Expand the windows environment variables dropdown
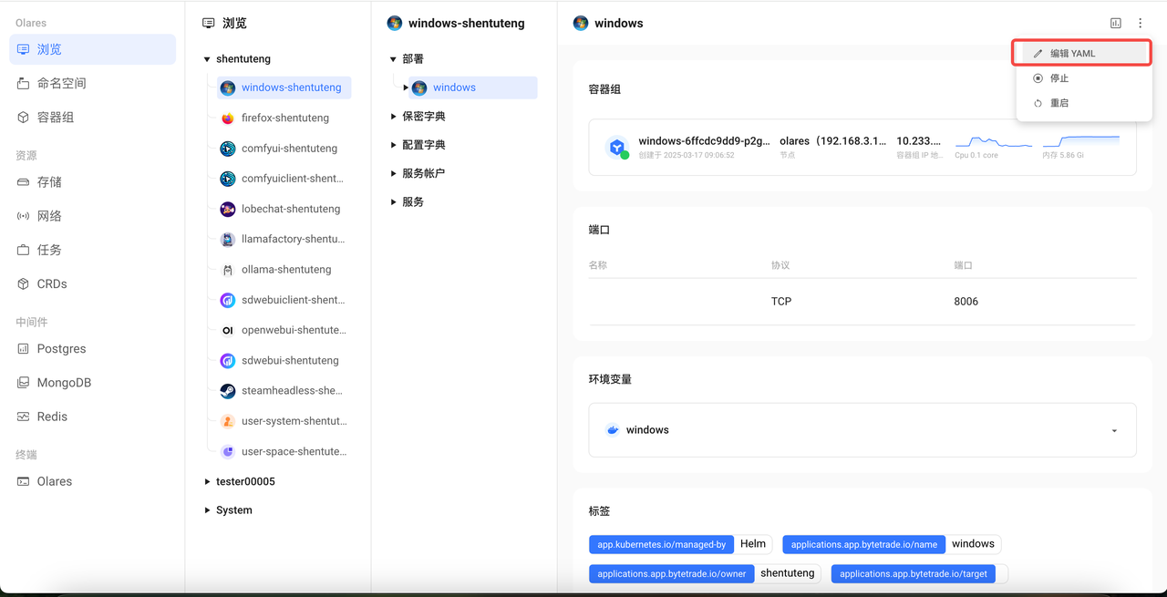Image resolution: width=1167 pixels, height=597 pixels. tap(1114, 430)
